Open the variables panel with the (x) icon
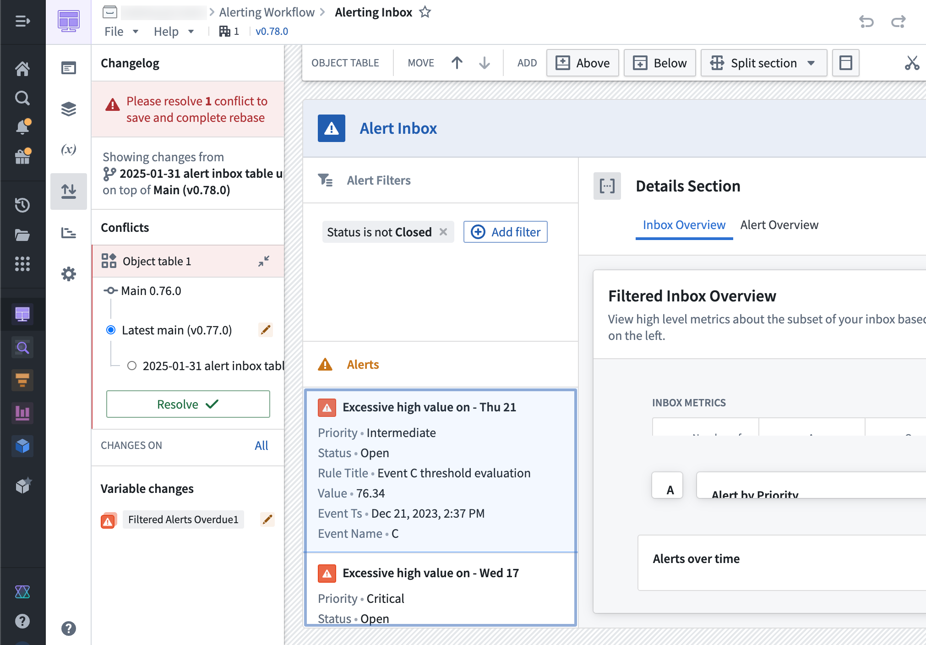926x645 pixels. coord(68,149)
